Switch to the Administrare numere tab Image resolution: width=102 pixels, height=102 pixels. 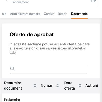point(25,14)
